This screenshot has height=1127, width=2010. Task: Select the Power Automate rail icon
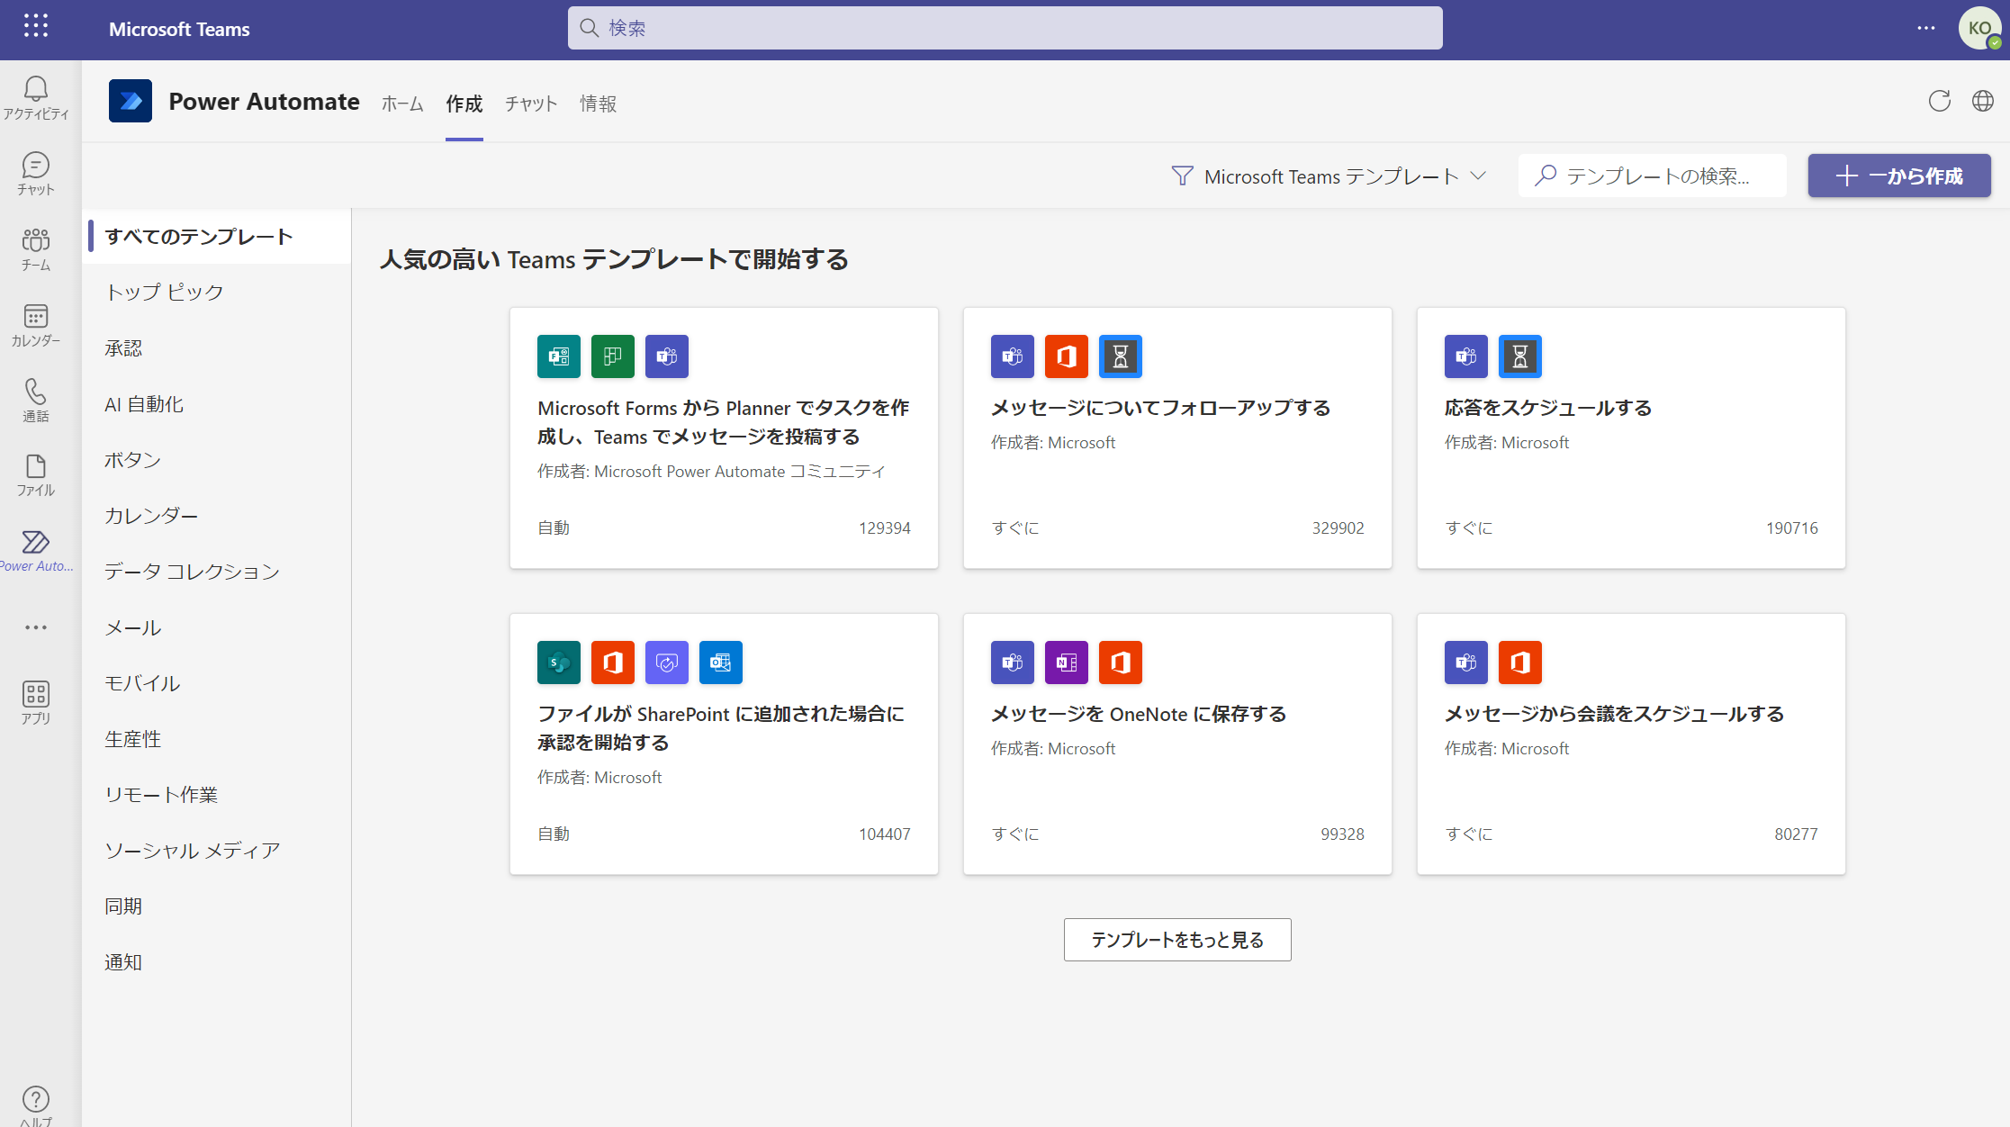coord(36,550)
